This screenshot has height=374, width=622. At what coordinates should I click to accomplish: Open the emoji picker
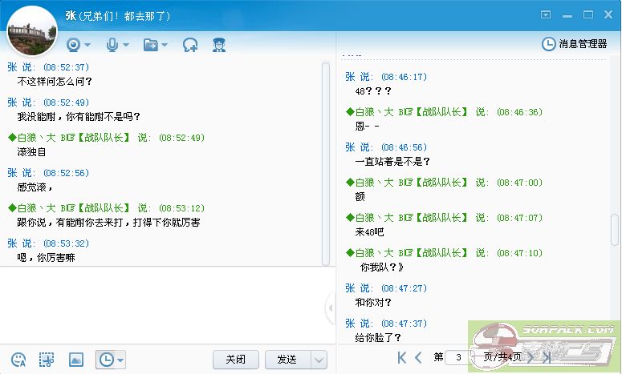[18, 360]
